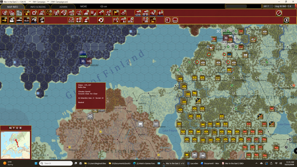Image resolution: width=297 pixels, height=167 pixels.
Task: Click the vehicles Y-badge toolbar icon
Action: coord(145,13)
